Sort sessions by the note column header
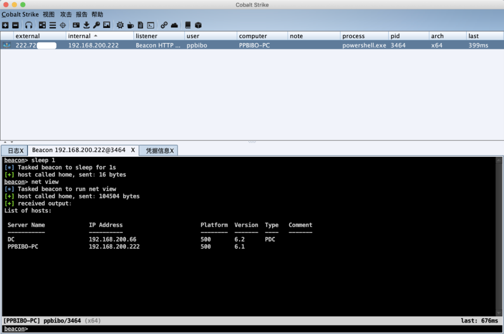The height and width of the screenshot is (334, 504). 314,36
